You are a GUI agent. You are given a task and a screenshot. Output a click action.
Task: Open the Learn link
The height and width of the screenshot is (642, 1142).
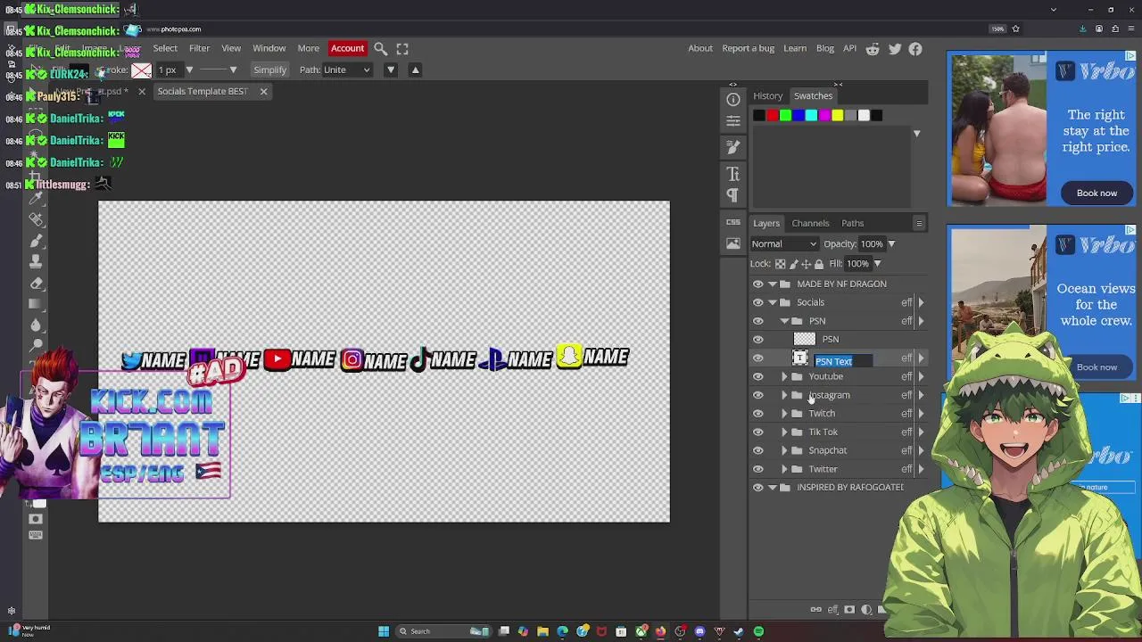click(795, 48)
